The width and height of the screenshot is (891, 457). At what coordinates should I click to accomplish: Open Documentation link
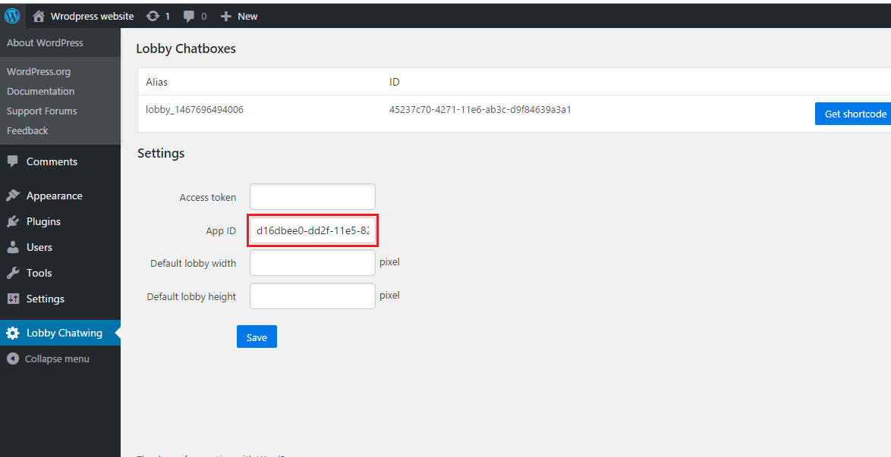tap(40, 92)
